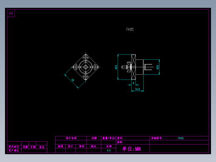Viewport: 216px width, 162px height.
Task: Select the bottom mounting hole of the flange
Action: [86, 76]
